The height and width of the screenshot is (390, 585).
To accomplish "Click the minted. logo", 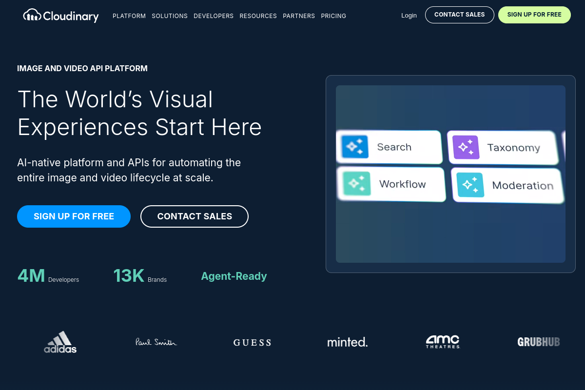I will click(348, 342).
